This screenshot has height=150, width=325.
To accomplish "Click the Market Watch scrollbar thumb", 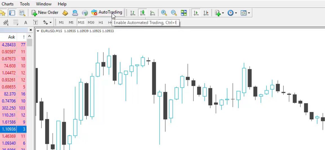I will 30,42.
